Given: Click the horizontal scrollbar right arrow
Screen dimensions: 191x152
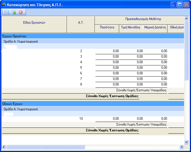Looking at the screenshot, I should click(182, 147).
